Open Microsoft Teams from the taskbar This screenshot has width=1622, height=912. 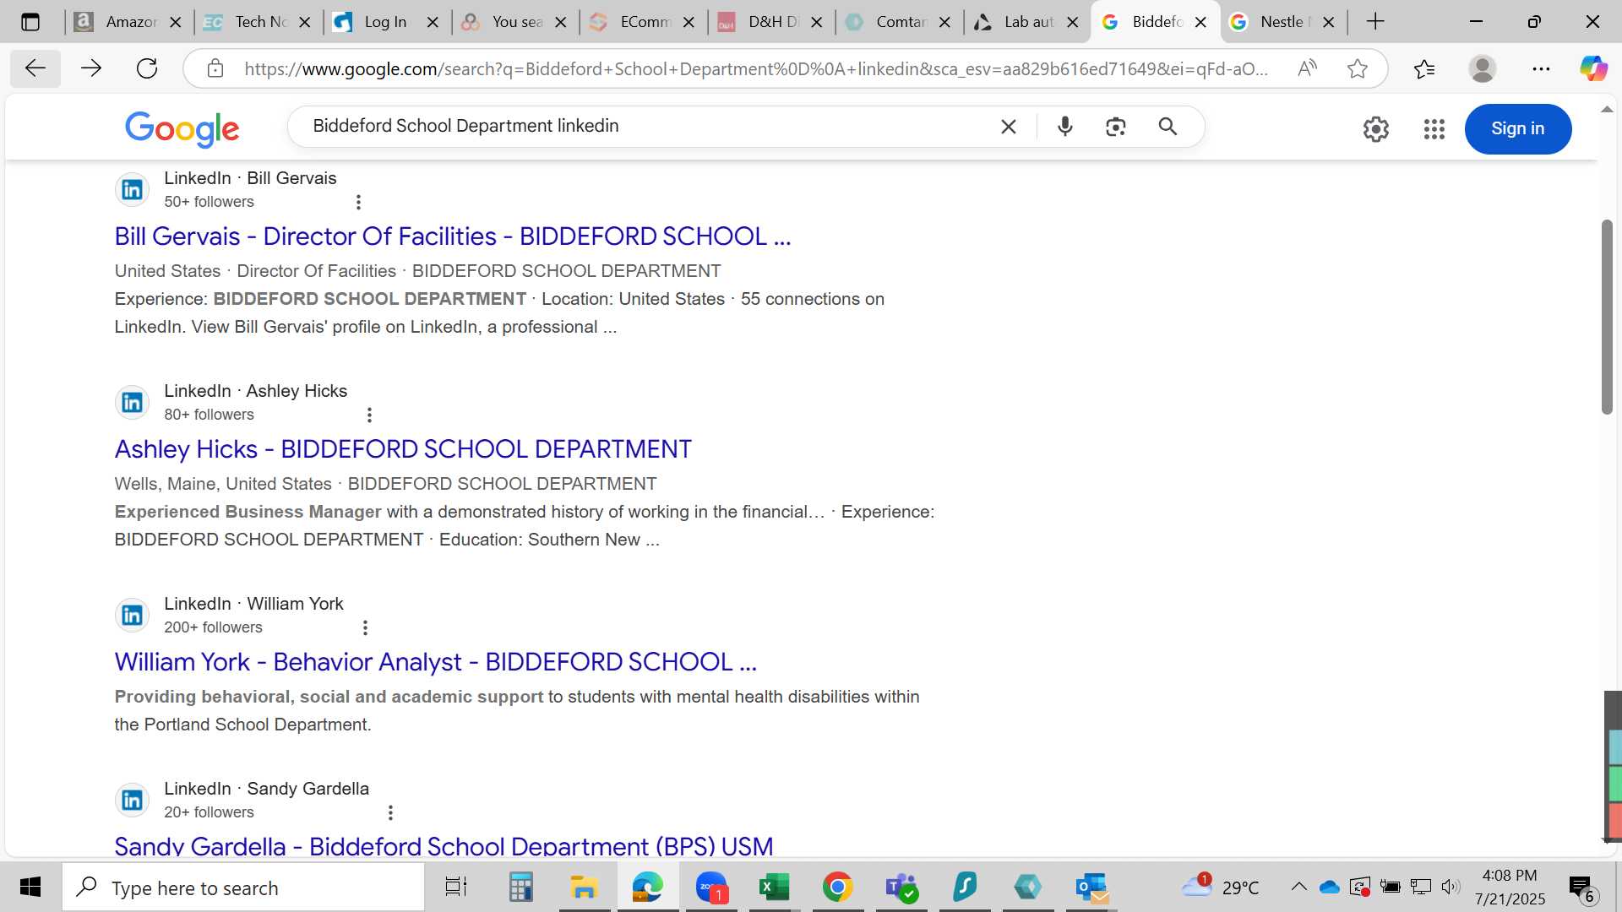coord(901,887)
